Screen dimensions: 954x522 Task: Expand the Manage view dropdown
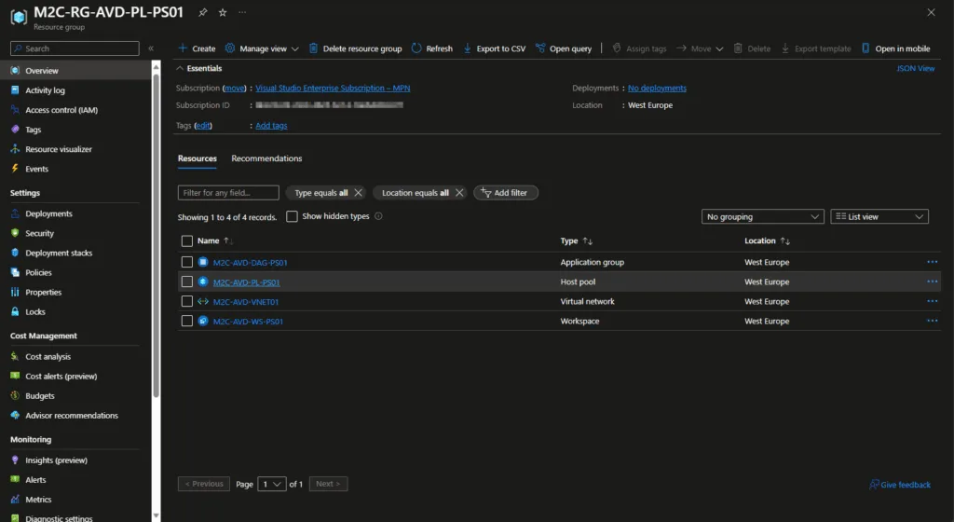pyautogui.click(x=262, y=48)
